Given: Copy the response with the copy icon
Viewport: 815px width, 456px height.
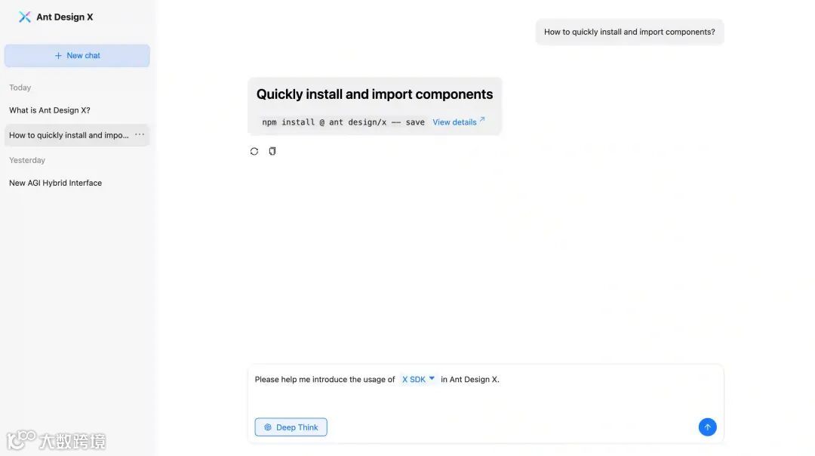Looking at the screenshot, I should pos(272,151).
